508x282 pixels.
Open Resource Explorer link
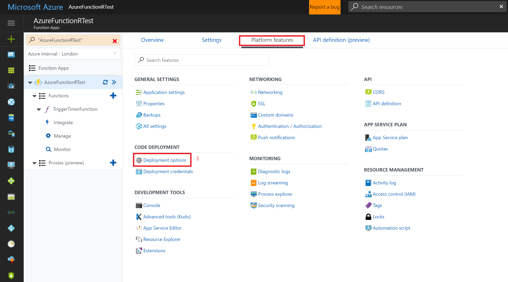(162, 239)
